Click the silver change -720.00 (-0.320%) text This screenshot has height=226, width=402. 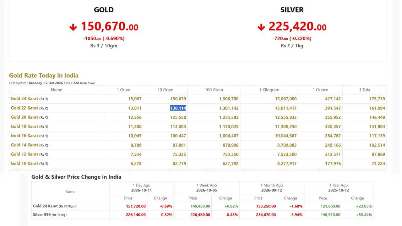point(292,38)
